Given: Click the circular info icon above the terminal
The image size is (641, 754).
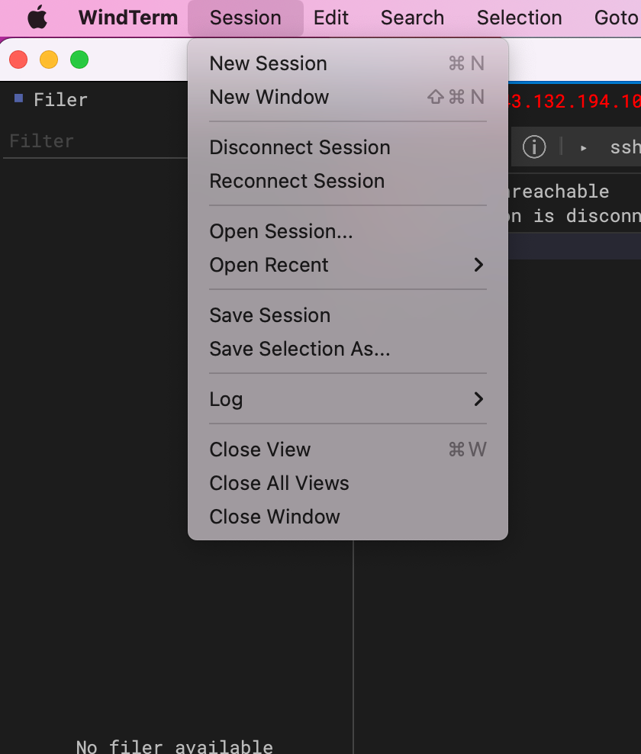Looking at the screenshot, I should [534, 147].
